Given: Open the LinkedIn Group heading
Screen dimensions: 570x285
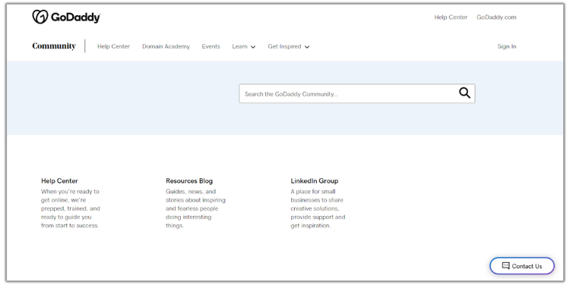Looking at the screenshot, I should [314, 180].
